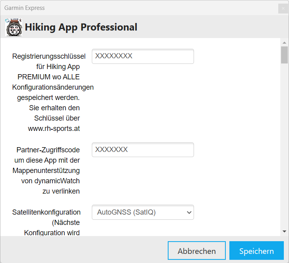
Task: Close the Garmin Express dialog window
Action: pyautogui.click(x=282, y=8)
